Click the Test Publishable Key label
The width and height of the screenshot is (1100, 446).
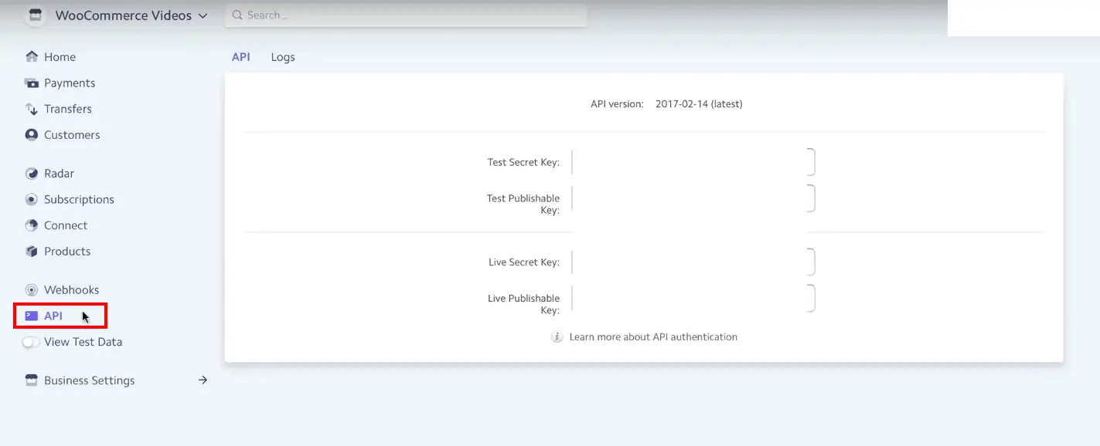click(x=523, y=204)
